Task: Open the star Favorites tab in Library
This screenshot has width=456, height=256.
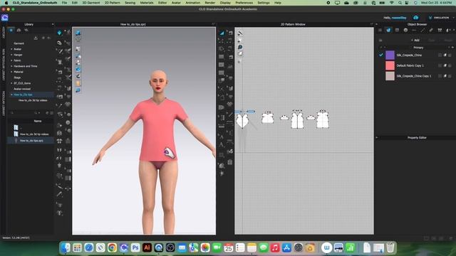Action: point(11,30)
